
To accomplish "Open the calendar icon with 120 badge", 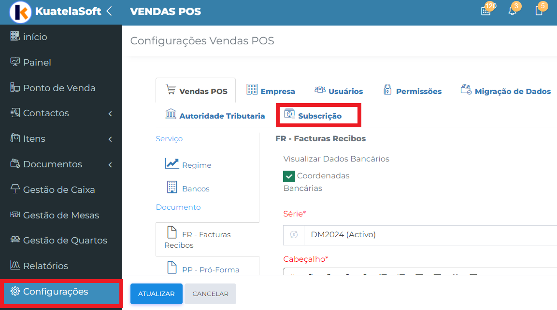I will point(486,11).
